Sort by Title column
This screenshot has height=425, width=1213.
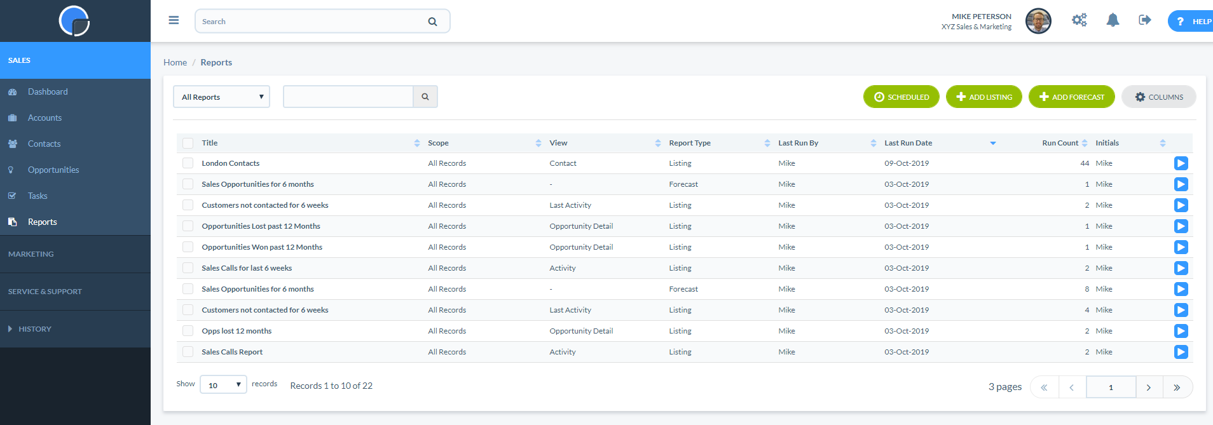coord(417,143)
